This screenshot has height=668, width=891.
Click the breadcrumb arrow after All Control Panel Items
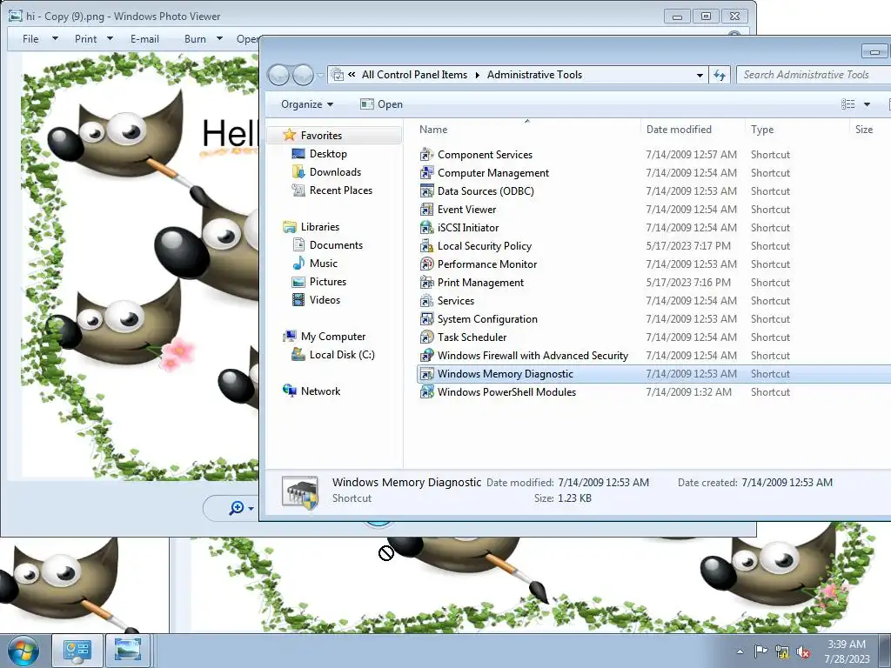(x=478, y=75)
